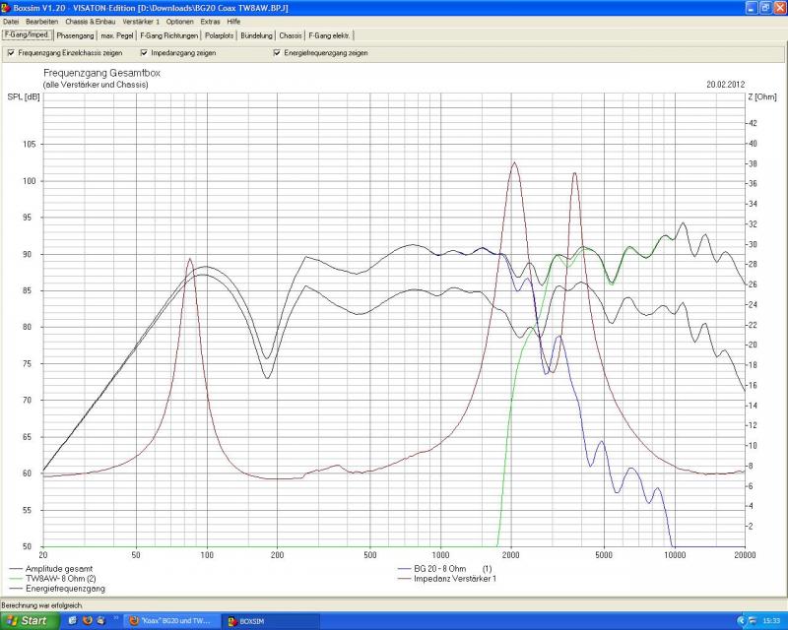Click the third quick launch icon
Image resolution: width=788 pixels, height=630 pixels.
click(x=101, y=621)
